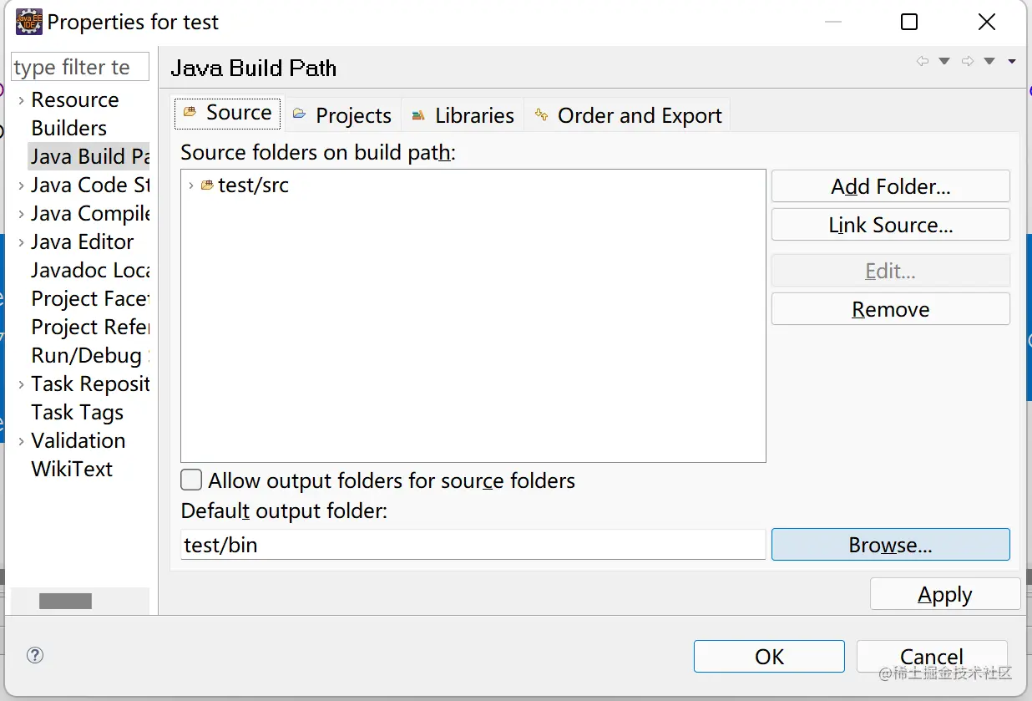Switch to Order and Export tab
Image resolution: width=1032 pixels, height=701 pixels.
(628, 115)
